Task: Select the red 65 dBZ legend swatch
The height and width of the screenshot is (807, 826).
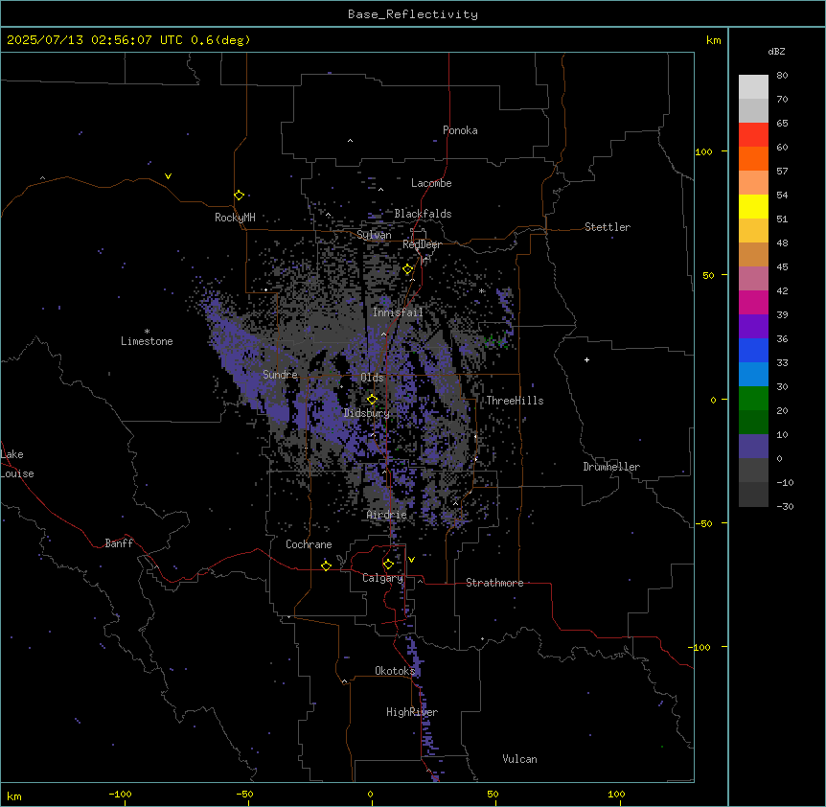Action: 753,135
